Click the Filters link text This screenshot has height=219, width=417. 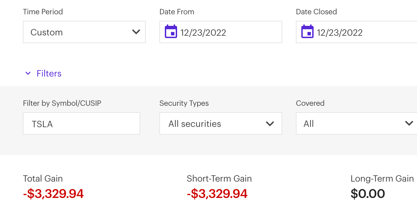click(x=49, y=73)
